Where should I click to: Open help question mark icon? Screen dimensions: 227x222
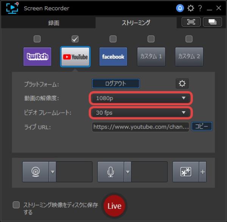pos(200,8)
